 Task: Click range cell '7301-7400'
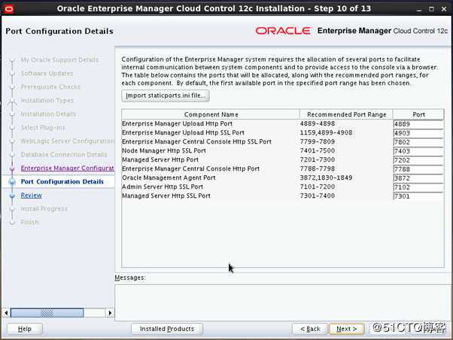coord(318,196)
